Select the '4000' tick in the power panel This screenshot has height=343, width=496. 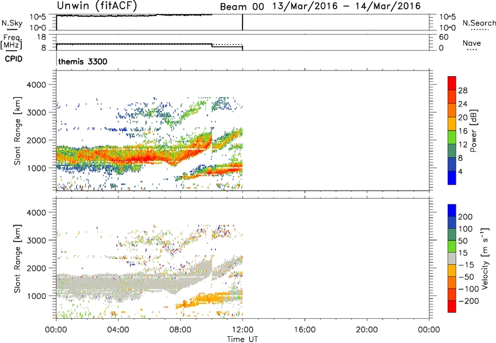coord(36,85)
